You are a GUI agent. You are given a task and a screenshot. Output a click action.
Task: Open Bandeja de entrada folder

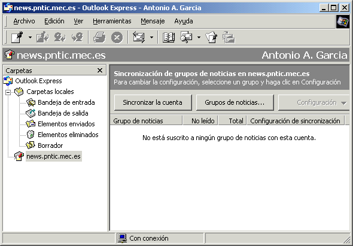pyautogui.click(x=66, y=102)
